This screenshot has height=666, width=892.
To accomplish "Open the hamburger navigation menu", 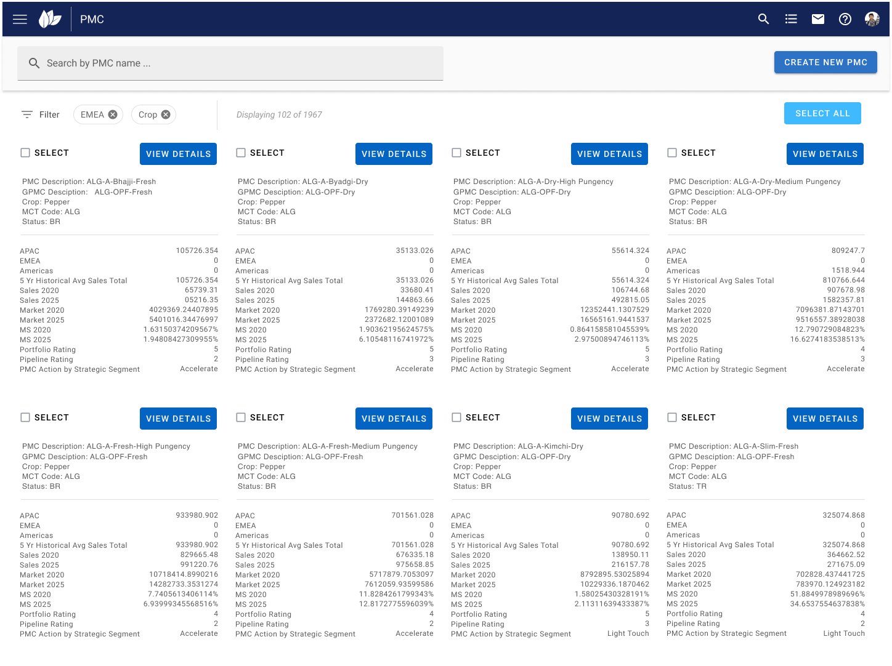I will coord(20,19).
